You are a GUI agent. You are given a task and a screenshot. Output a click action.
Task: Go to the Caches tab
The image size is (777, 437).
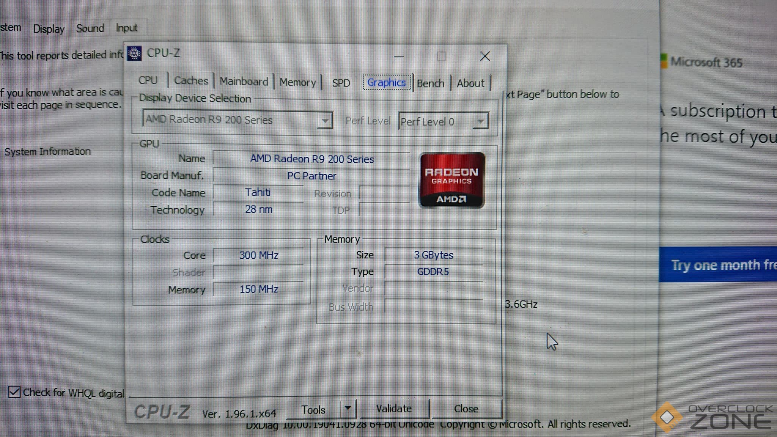point(191,81)
